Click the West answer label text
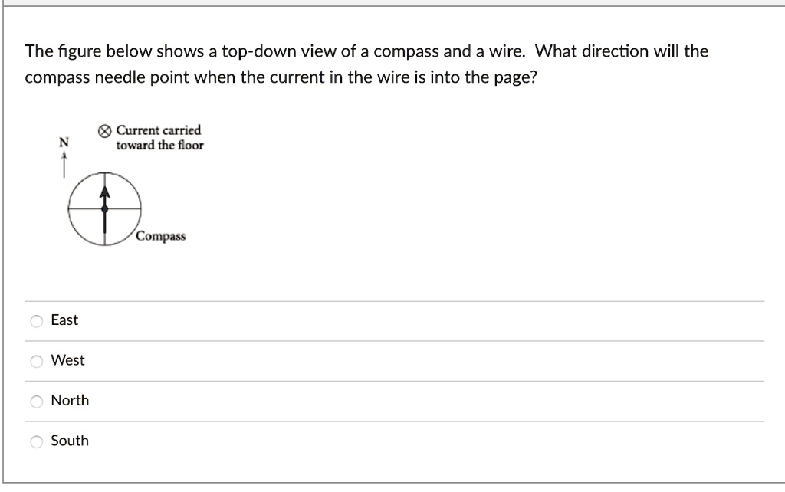The width and height of the screenshot is (785, 492). coord(66,360)
